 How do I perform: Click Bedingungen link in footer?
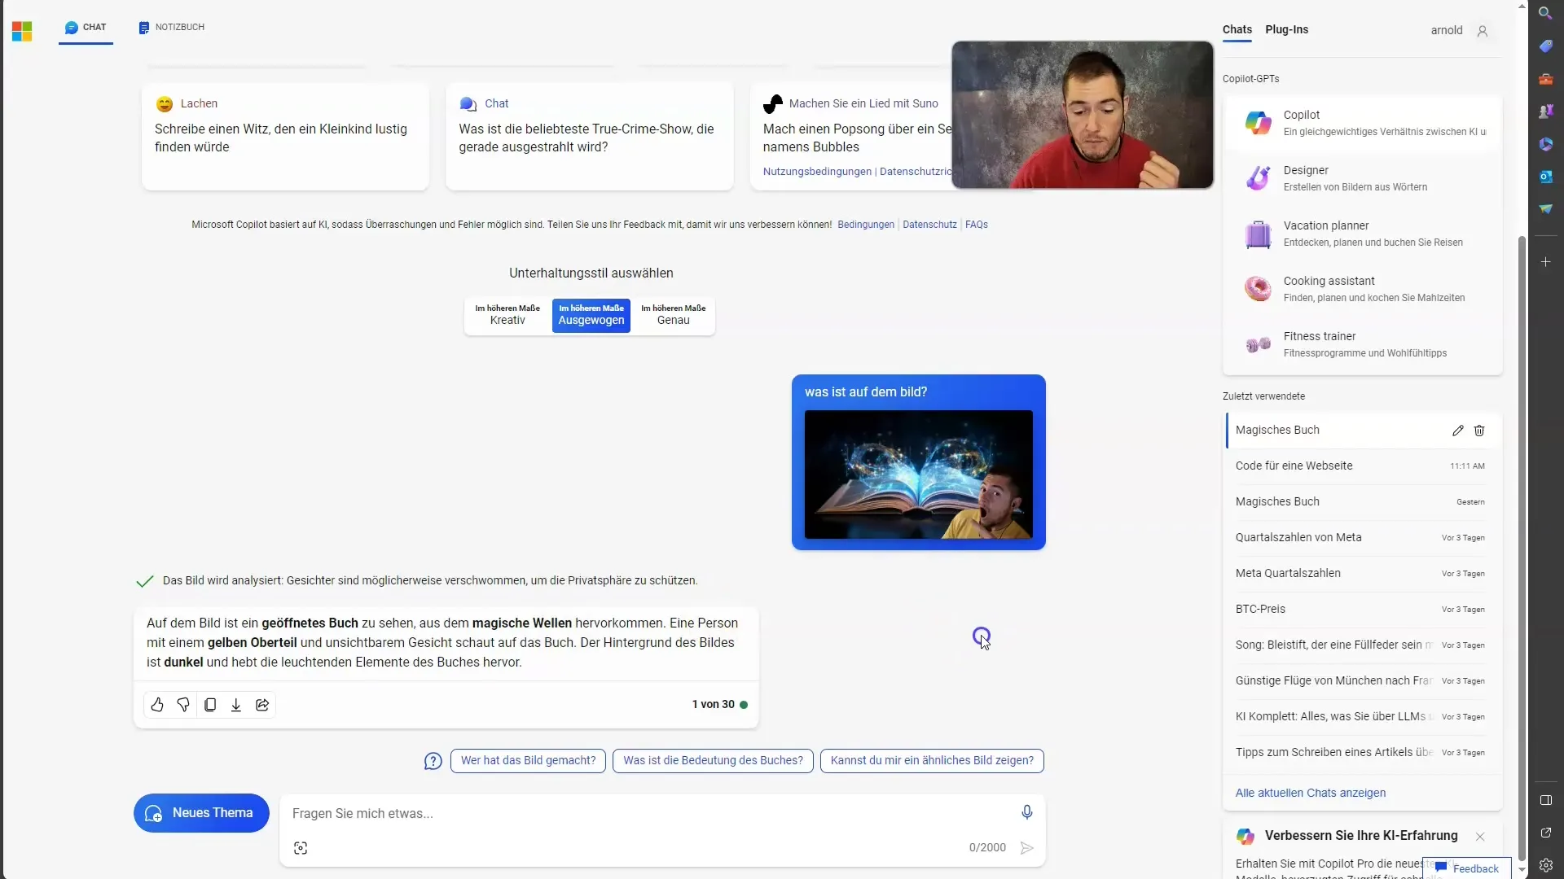point(866,225)
